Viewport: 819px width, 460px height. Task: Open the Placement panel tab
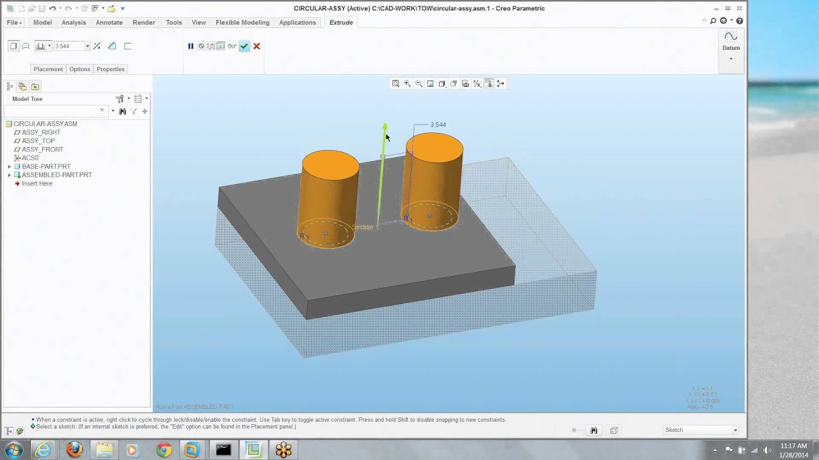(48, 69)
